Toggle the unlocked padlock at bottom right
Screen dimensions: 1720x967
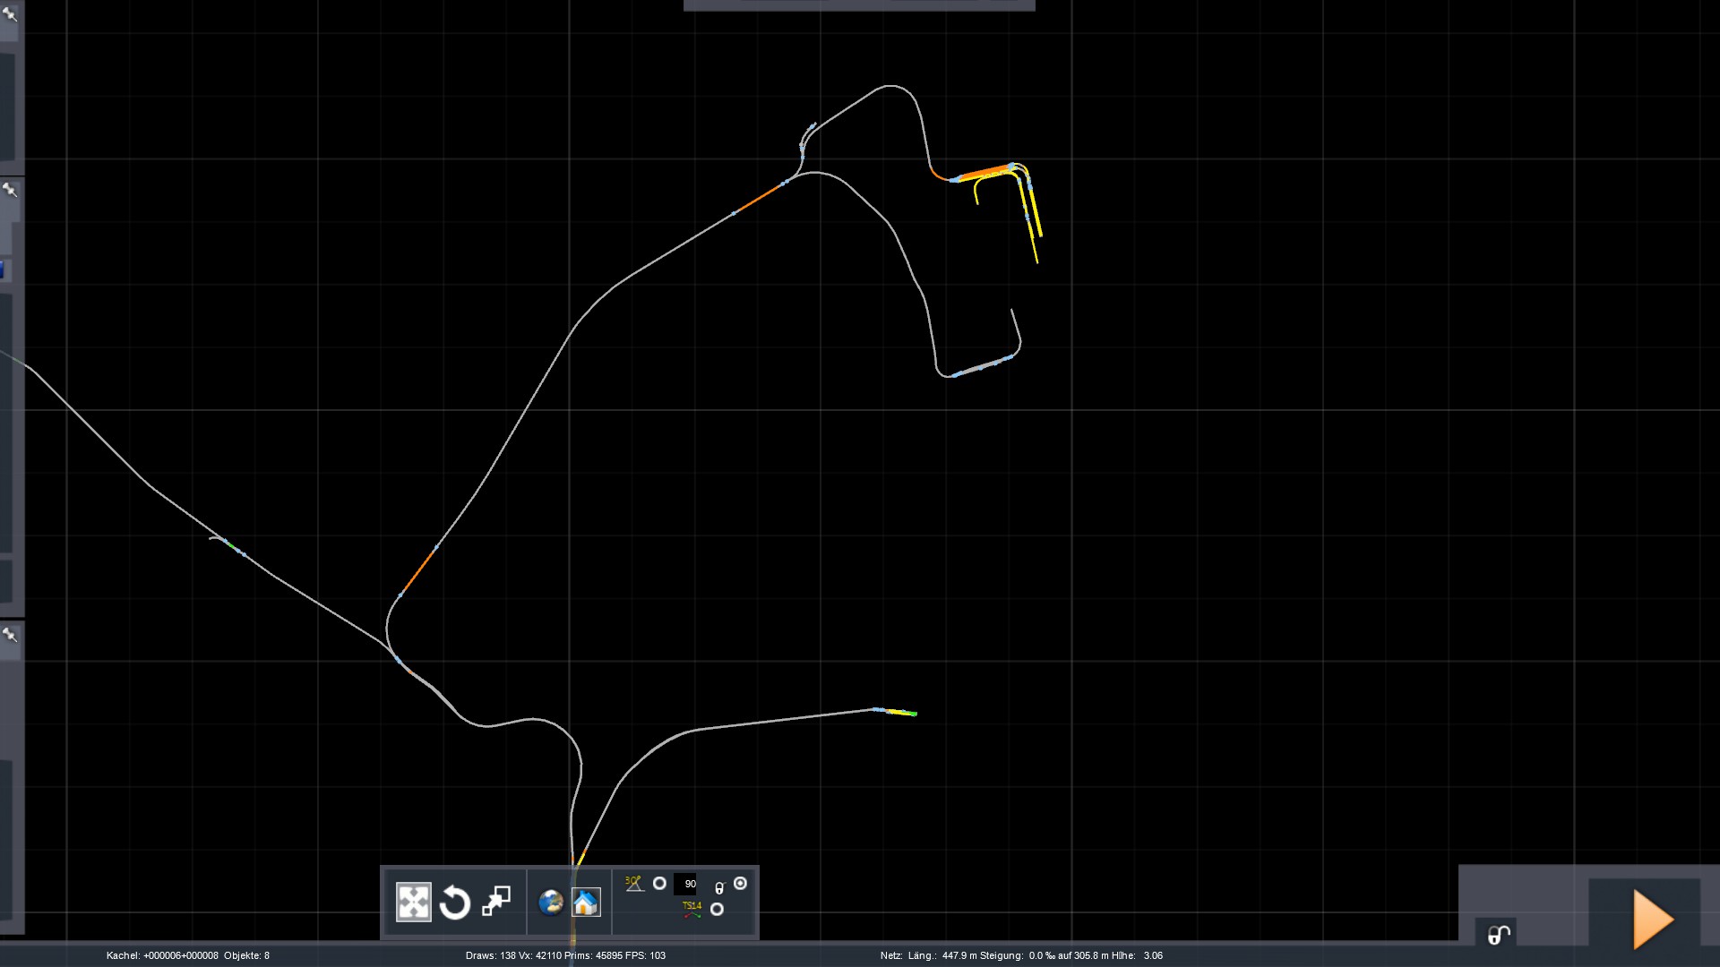(x=1499, y=935)
